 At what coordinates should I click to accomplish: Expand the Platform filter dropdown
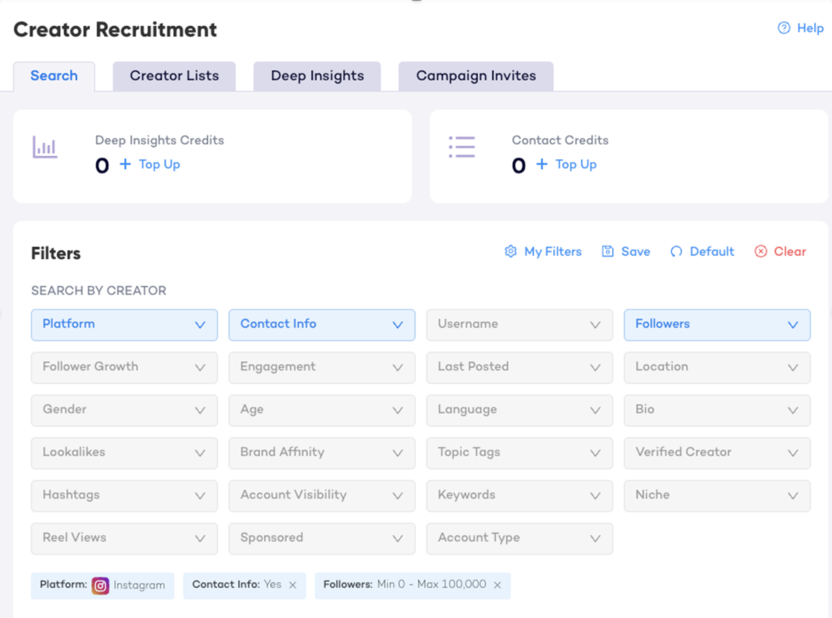tap(124, 325)
